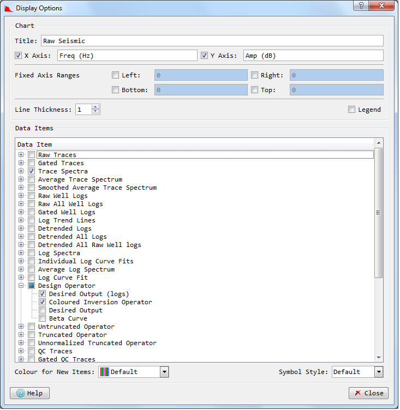Click the list scroll down arrow

380,359
